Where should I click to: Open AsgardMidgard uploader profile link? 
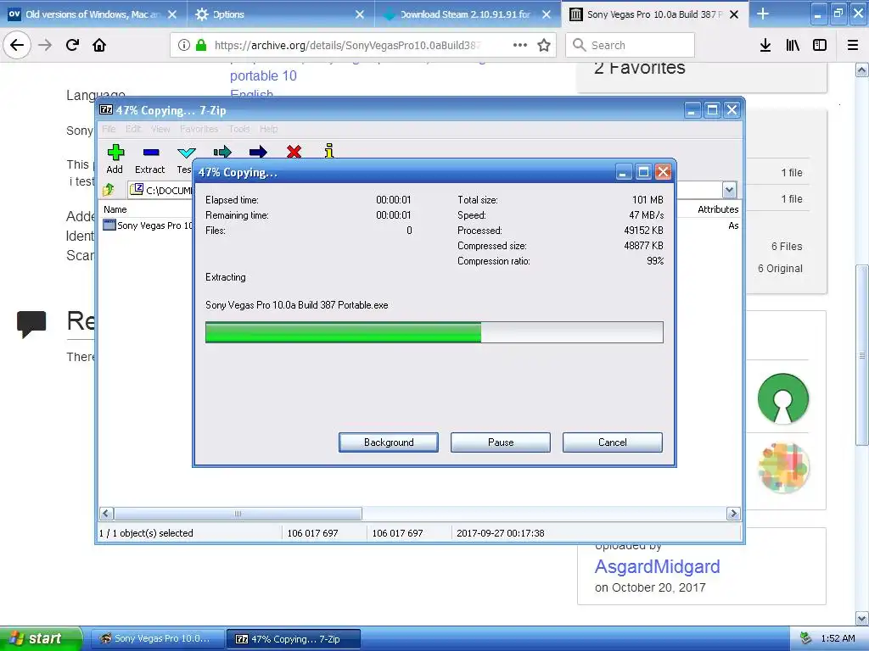658,566
